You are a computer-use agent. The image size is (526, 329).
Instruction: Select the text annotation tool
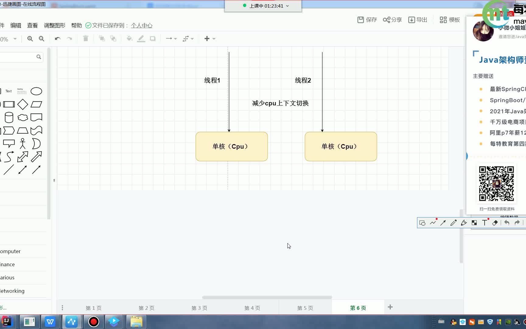pos(484,223)
